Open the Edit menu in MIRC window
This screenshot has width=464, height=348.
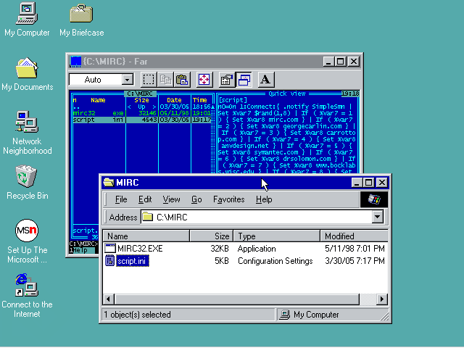point(145,199)
